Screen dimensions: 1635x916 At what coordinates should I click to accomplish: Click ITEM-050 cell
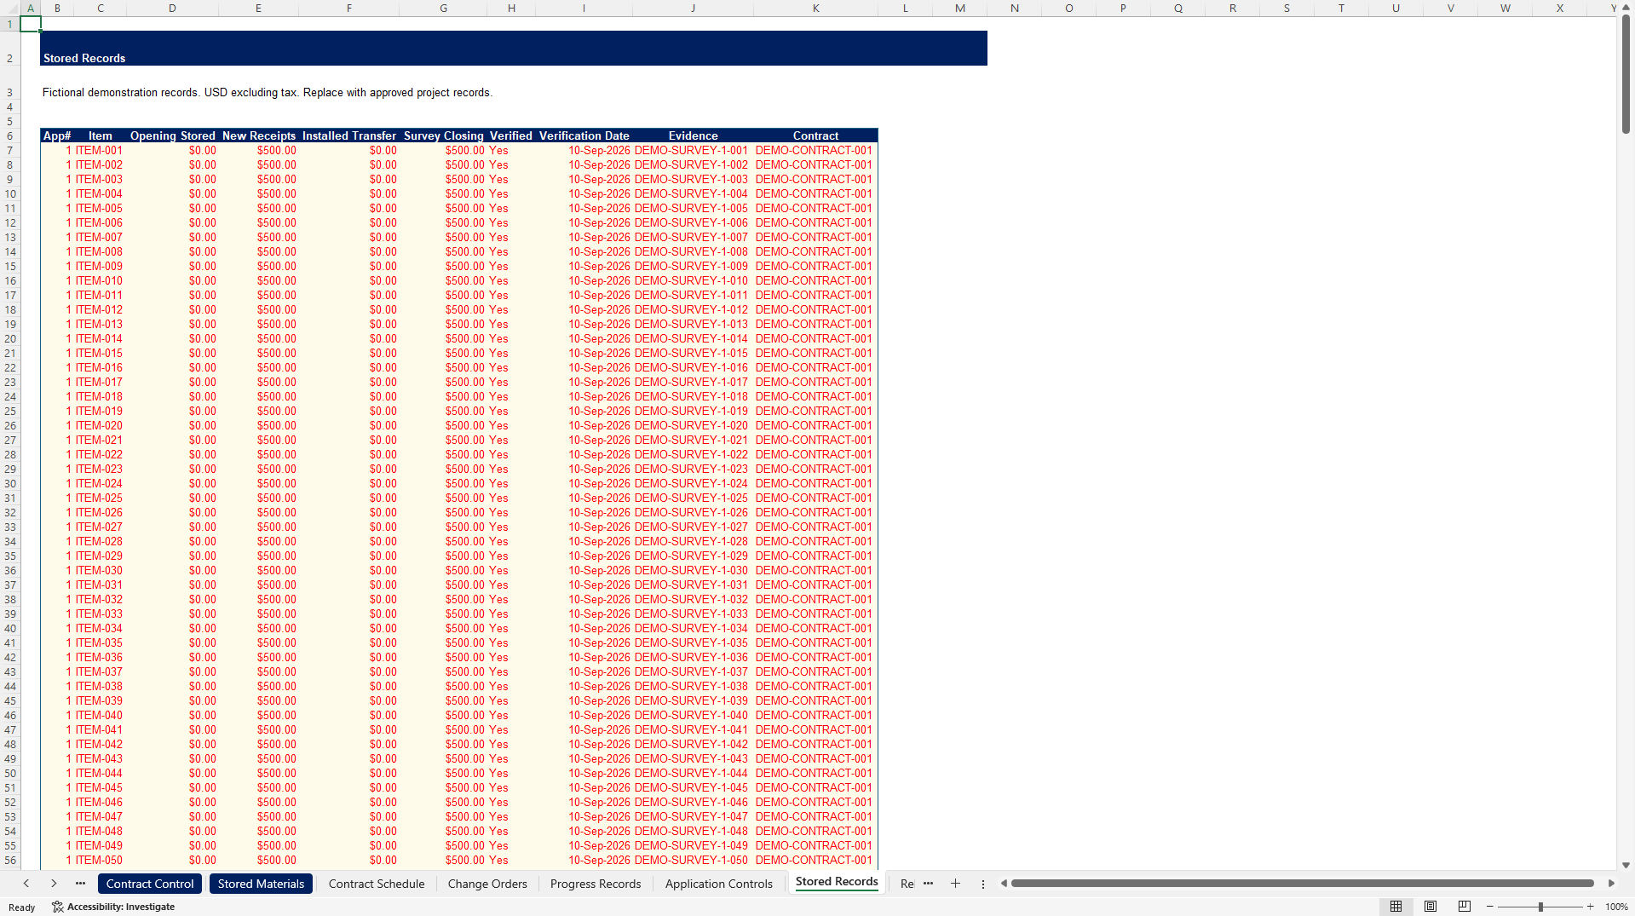(100, 861)
